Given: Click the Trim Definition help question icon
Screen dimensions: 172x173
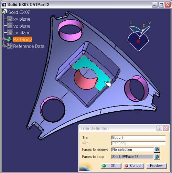Looking at the screenshot, I should (x=159, y=128).
